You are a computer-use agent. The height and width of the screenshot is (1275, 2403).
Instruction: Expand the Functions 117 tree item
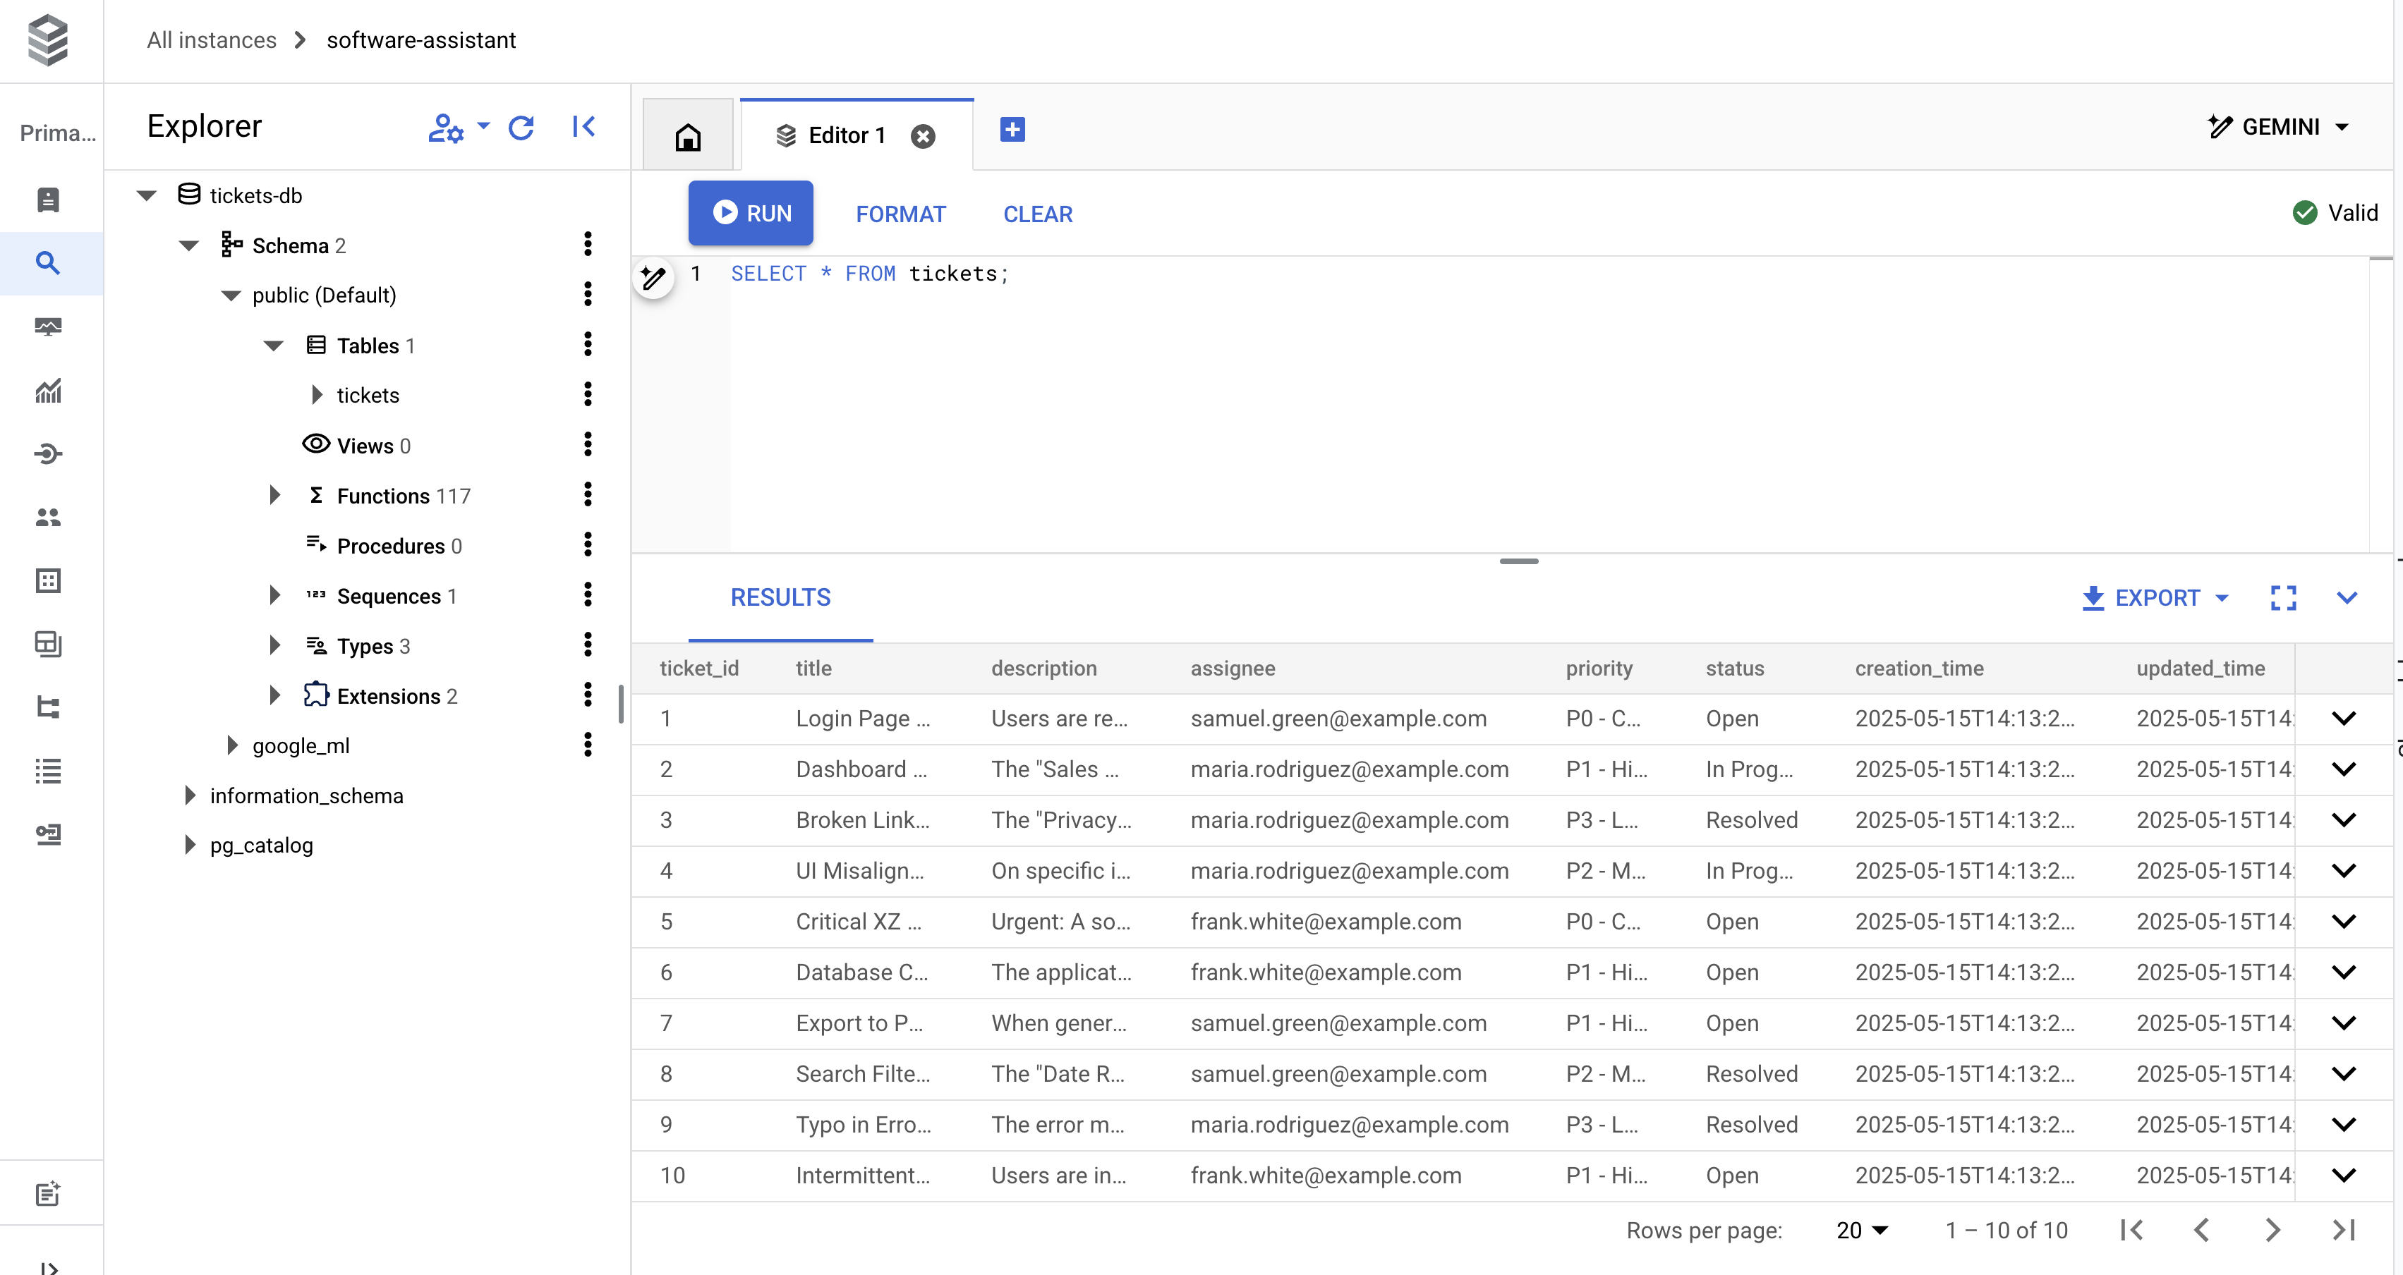(x=274, y=495)
